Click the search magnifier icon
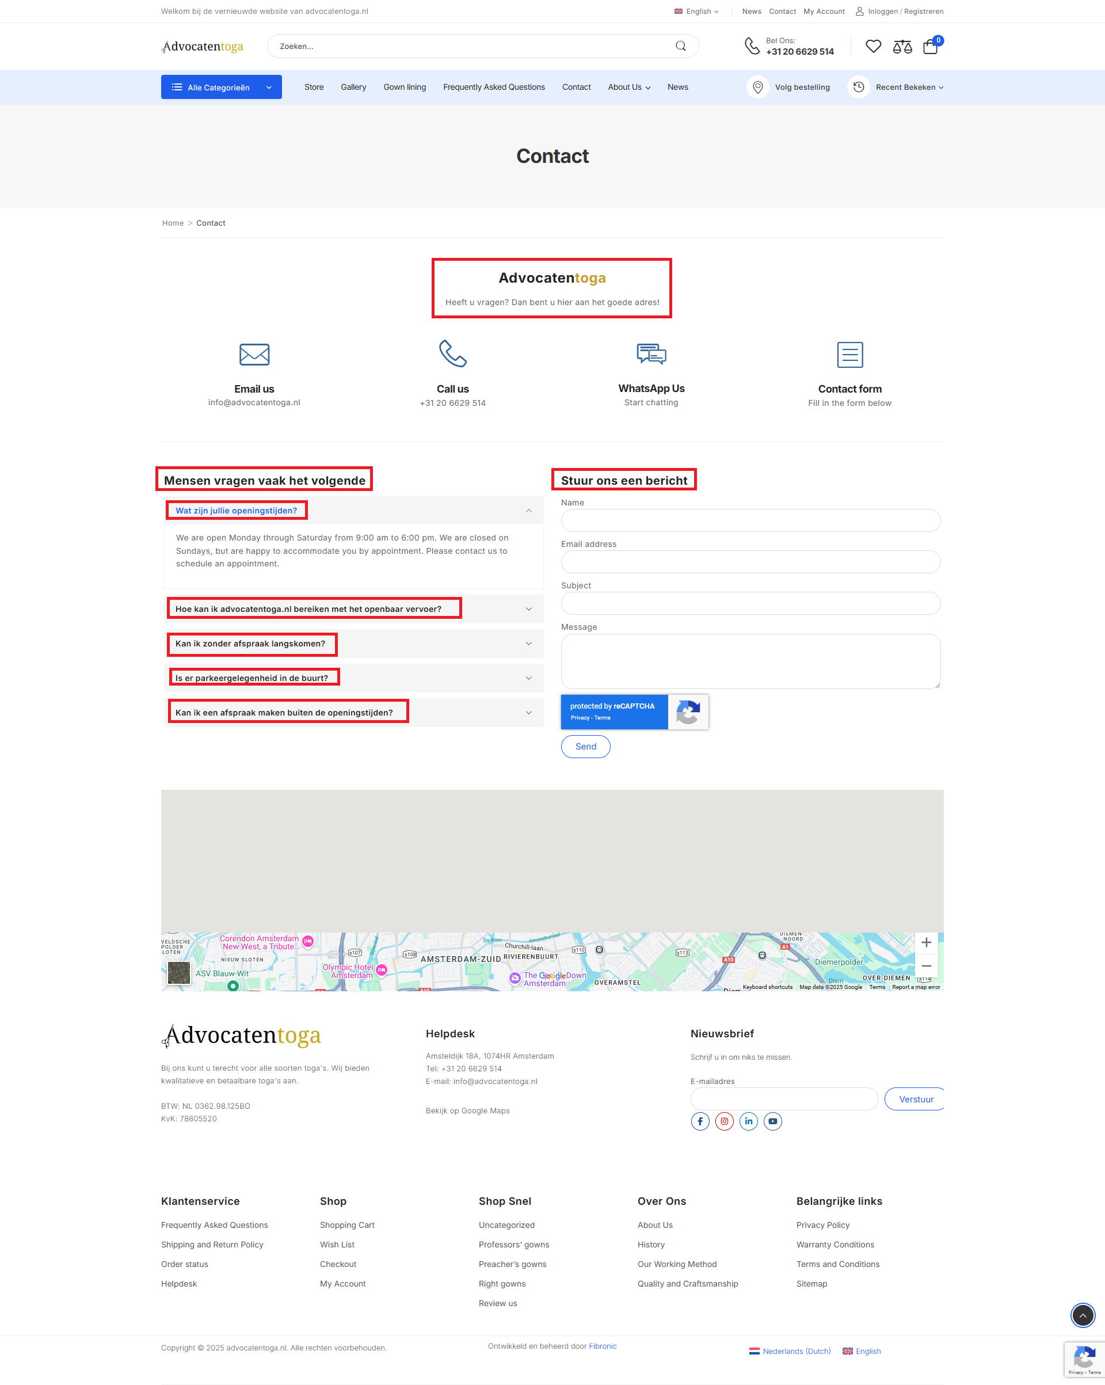The image size is (1105, 1385). click(680, 46)
